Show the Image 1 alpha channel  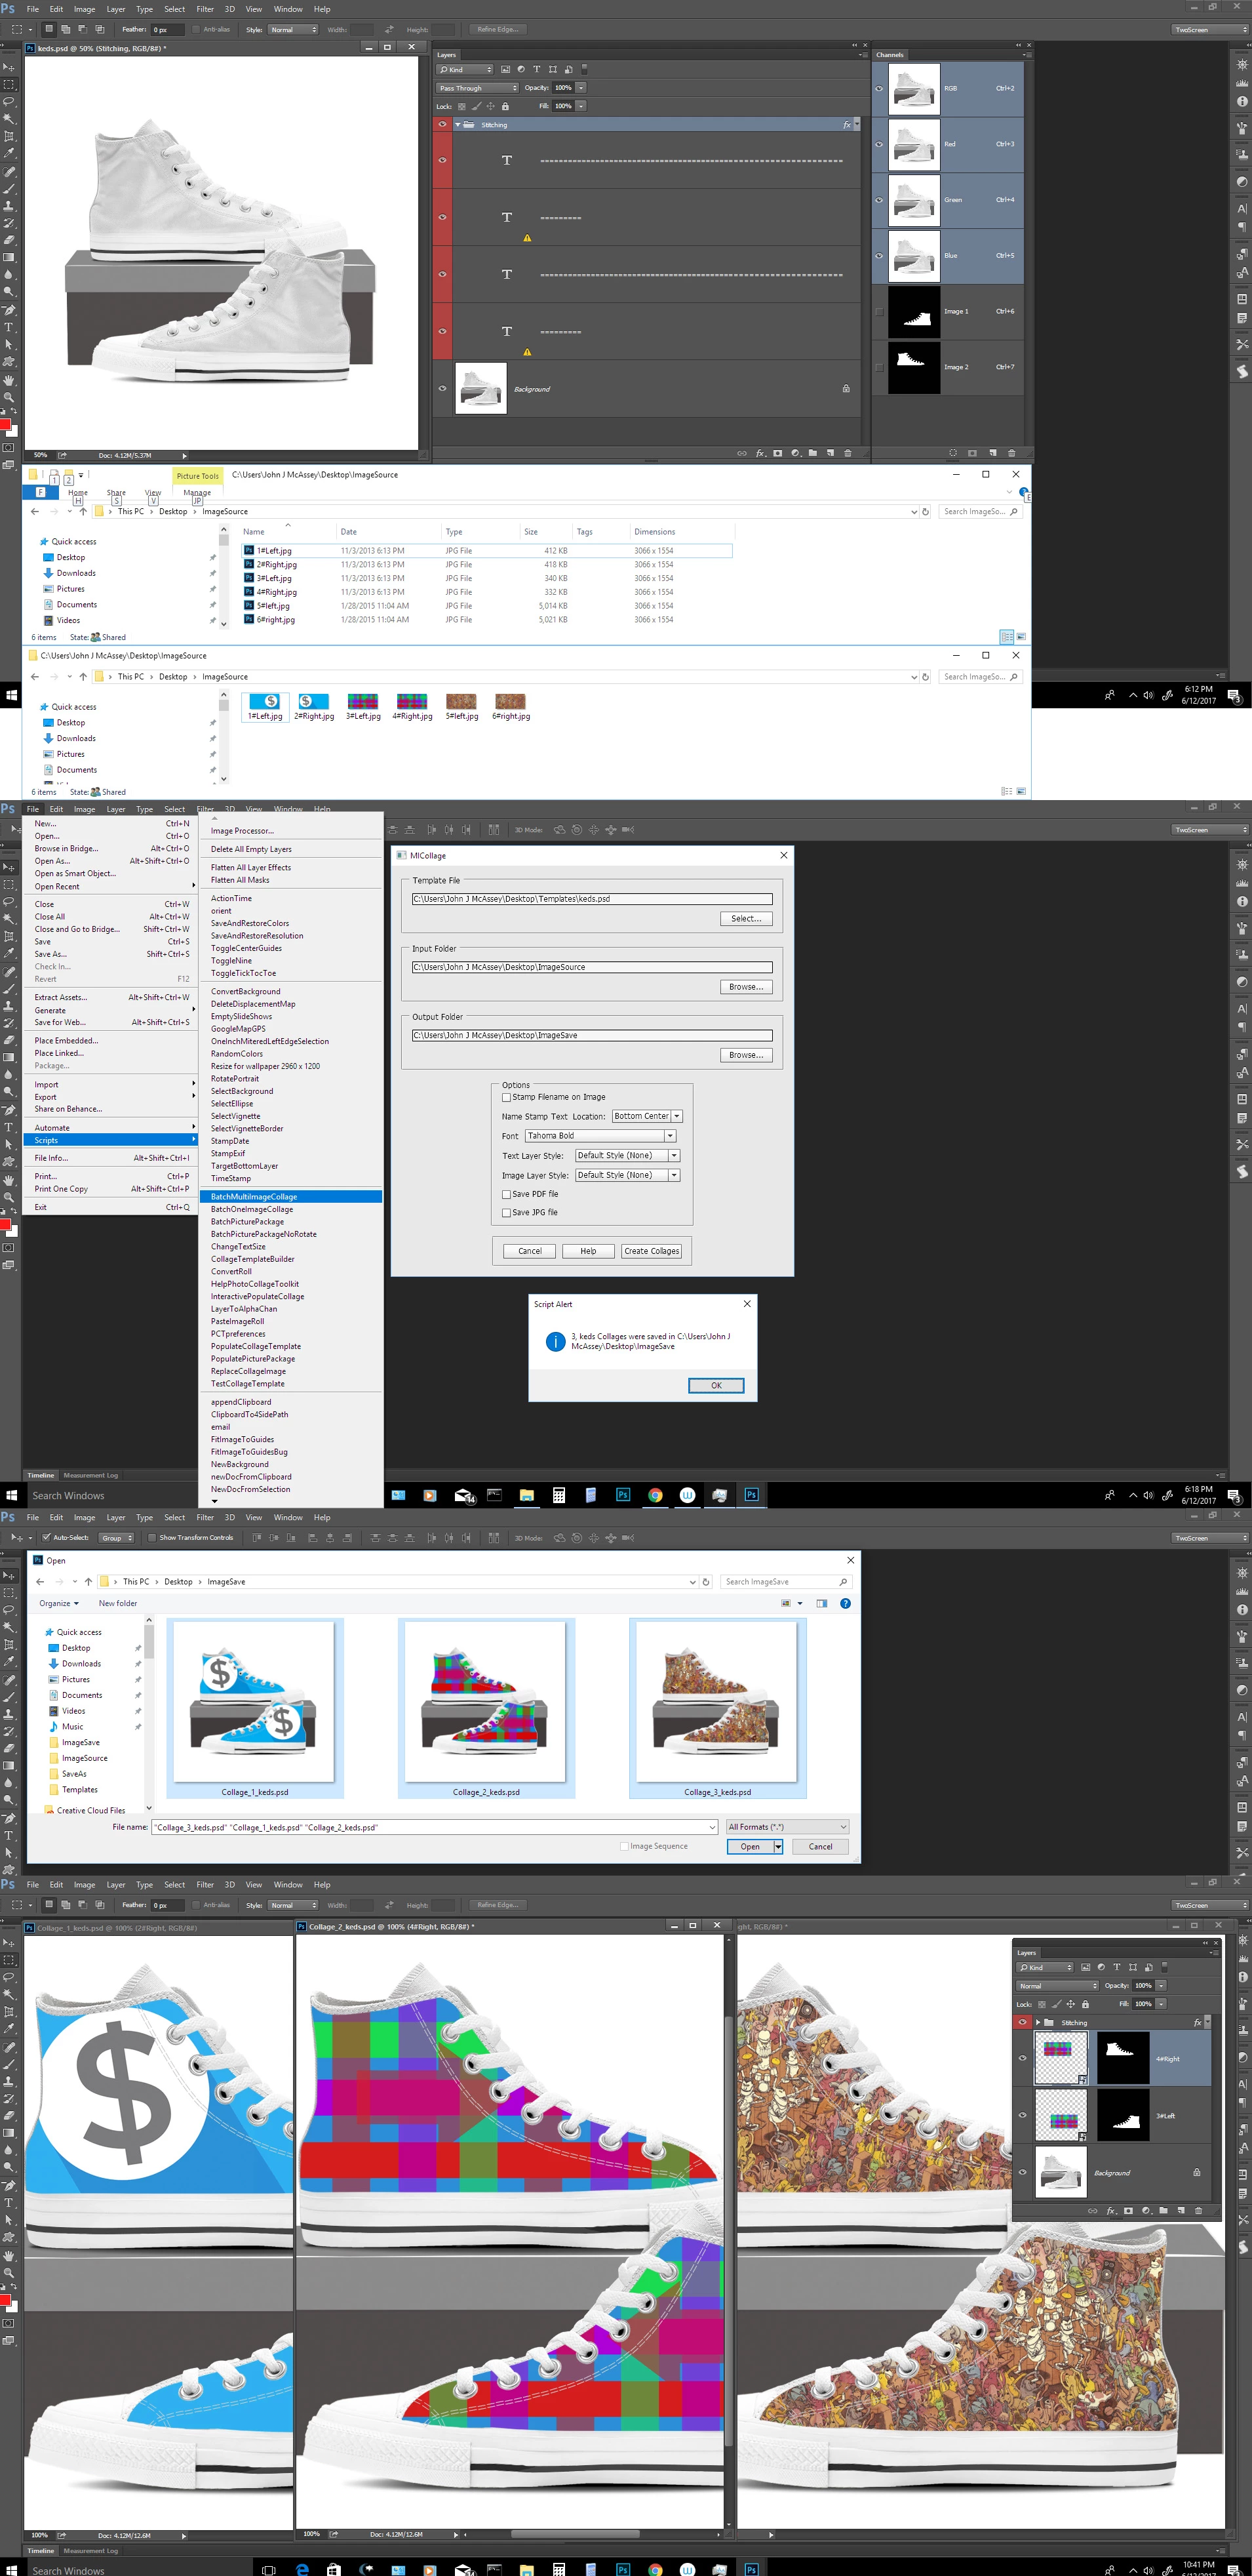click(x=879, y=311)
